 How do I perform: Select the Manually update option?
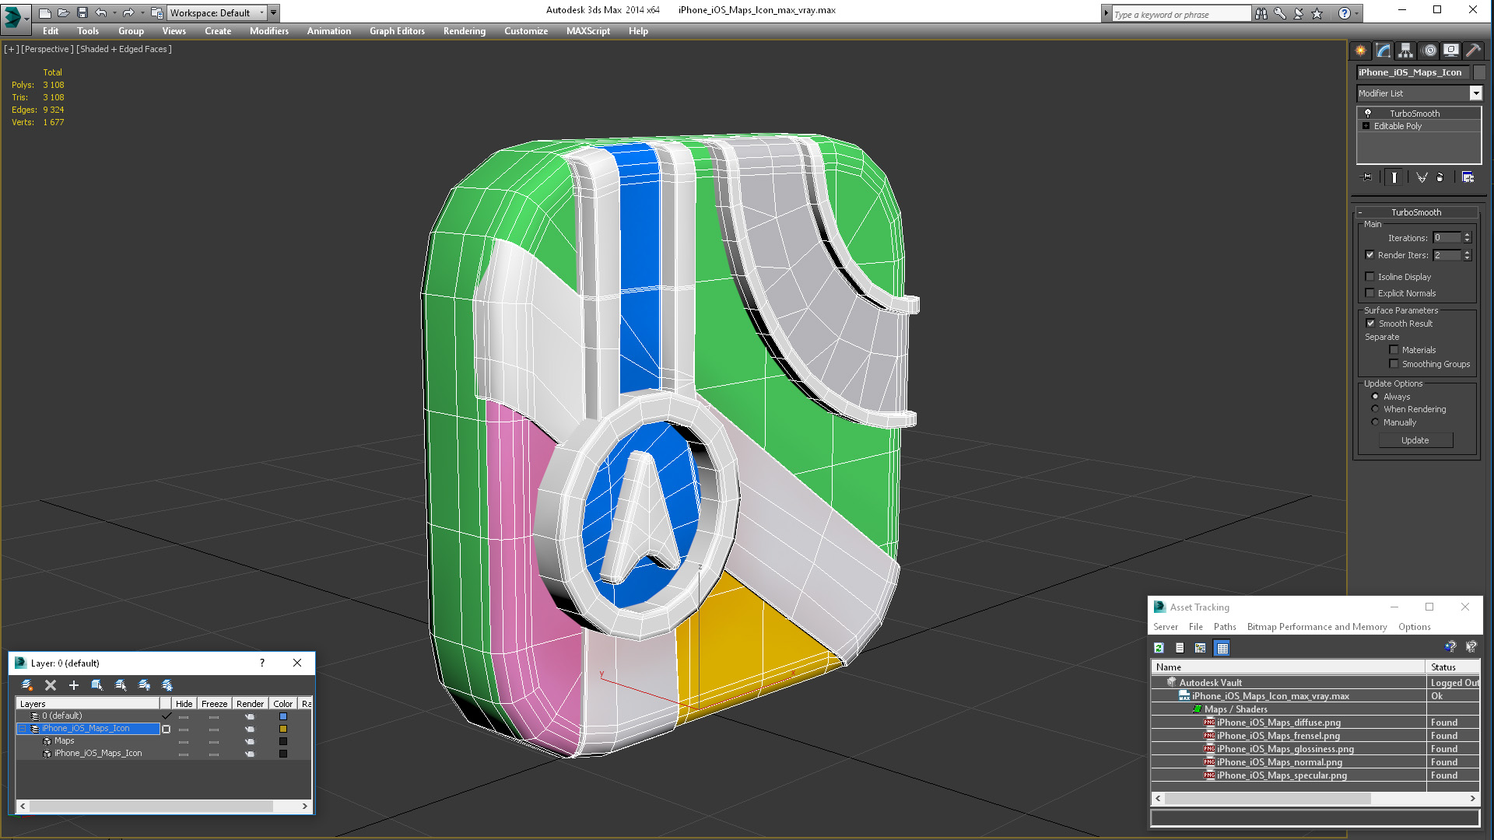click(1375, 422)
